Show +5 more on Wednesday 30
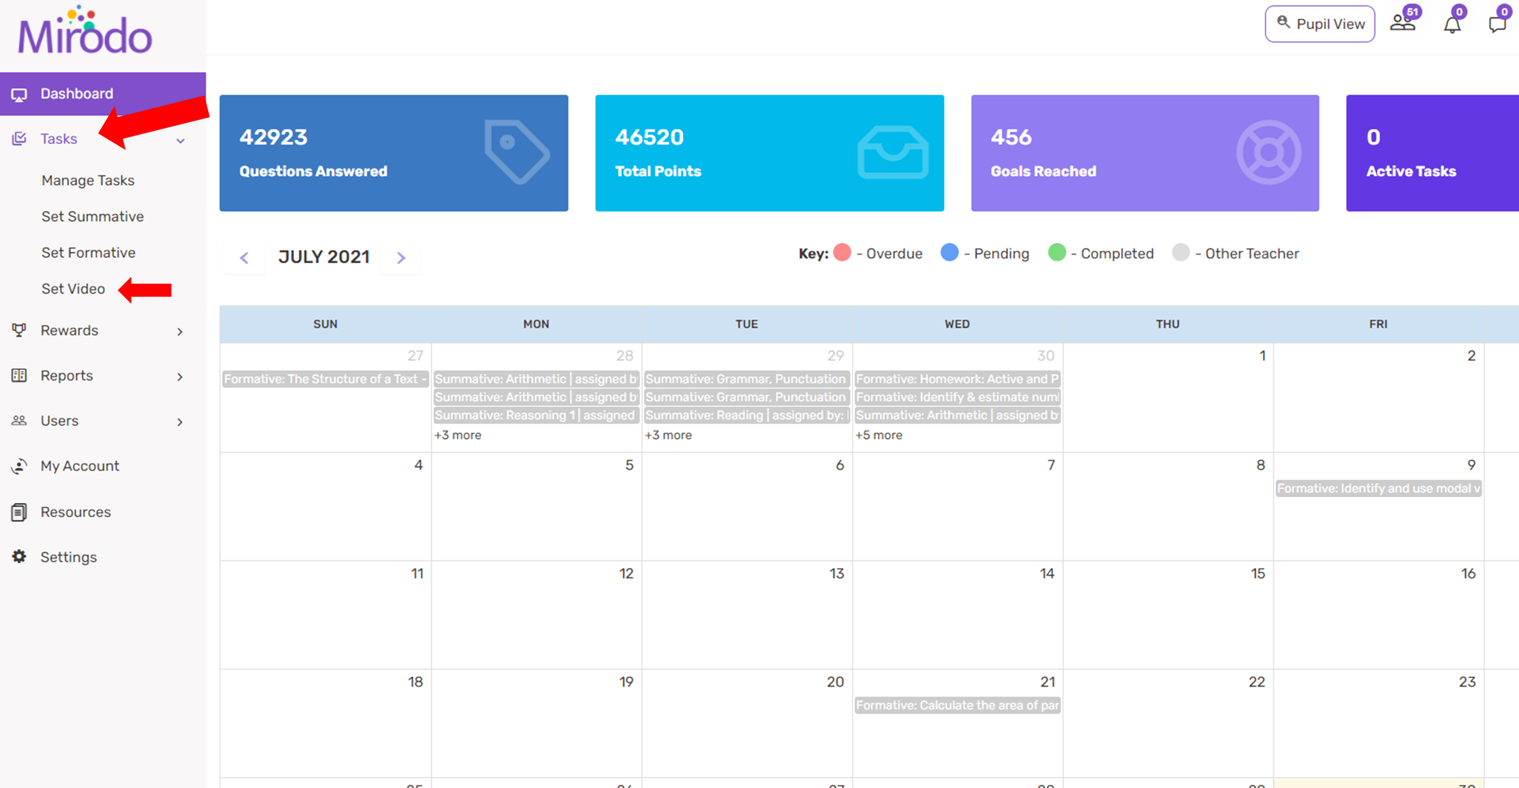The width and height of the screenshot is (1519, 788). (x=878, y=435)
